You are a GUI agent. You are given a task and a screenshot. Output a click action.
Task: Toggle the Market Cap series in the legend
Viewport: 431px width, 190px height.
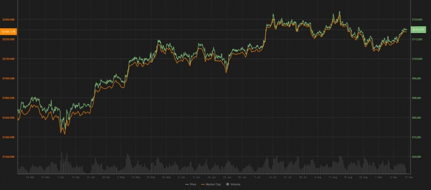point(211,184)
